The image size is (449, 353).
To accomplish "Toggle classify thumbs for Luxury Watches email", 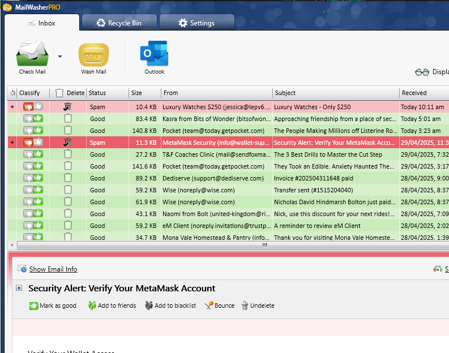I will (33, 107).
